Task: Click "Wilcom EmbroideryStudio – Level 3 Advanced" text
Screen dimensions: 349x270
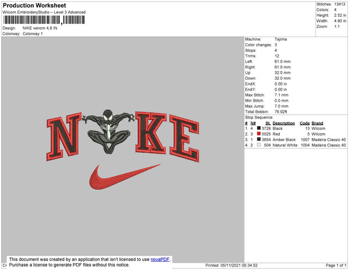Action: 44,12
